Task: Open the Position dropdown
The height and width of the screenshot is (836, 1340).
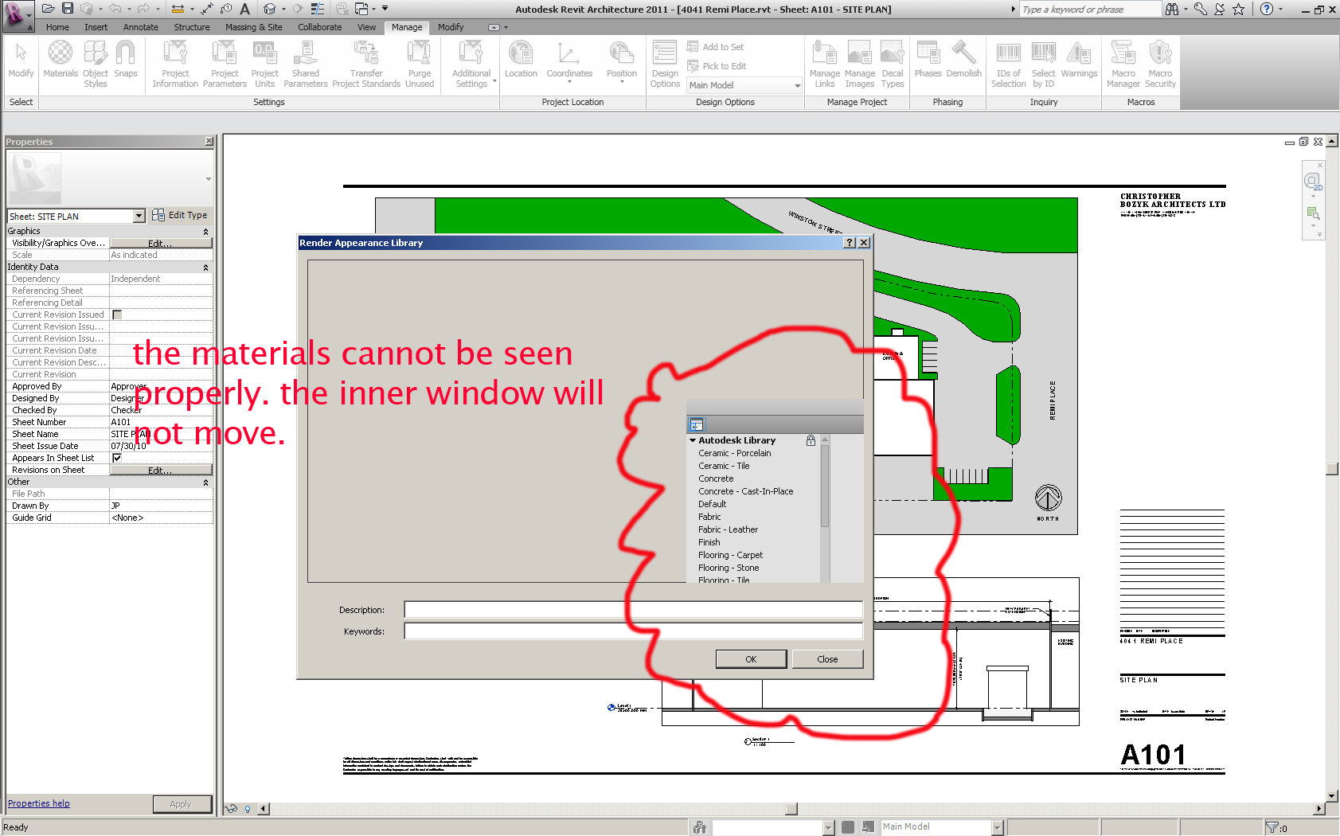Action: [x=622, y=63]
